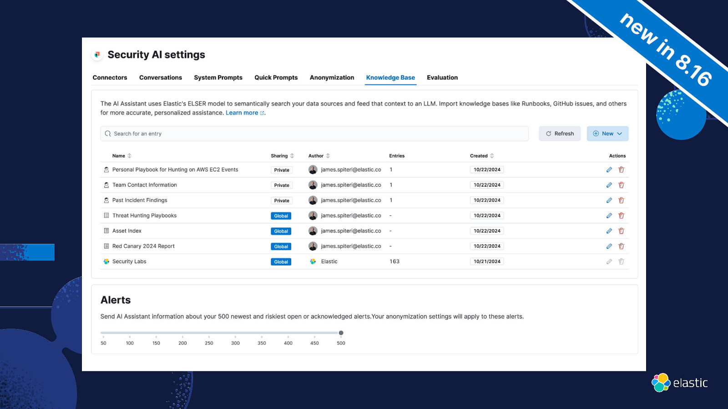The height and width of the screenshot is (409, 728).
Task: Click the search magnifier icon
Action: coord(108,134)
